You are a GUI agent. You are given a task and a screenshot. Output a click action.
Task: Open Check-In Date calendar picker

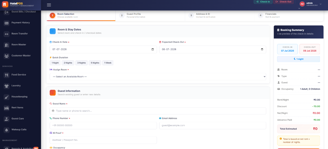pos(152,49)
